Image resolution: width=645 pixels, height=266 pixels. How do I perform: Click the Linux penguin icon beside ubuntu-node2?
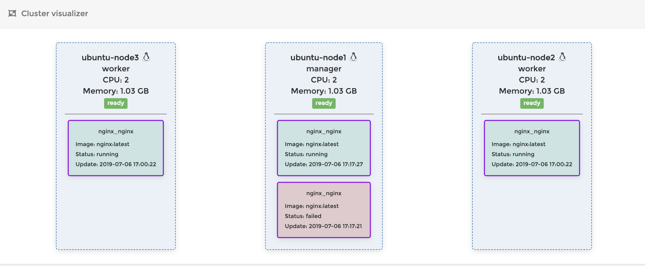[562, 57]
